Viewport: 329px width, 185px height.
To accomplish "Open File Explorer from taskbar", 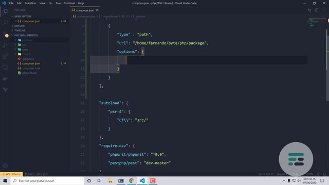I will coord(110,180).
